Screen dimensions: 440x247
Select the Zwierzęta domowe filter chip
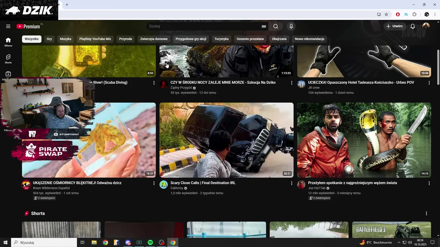coord(154,39)
